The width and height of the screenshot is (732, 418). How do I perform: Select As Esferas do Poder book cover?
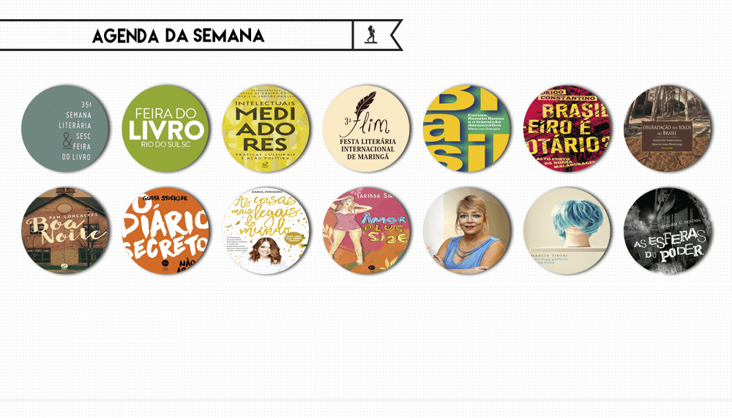tap(668, 231)
